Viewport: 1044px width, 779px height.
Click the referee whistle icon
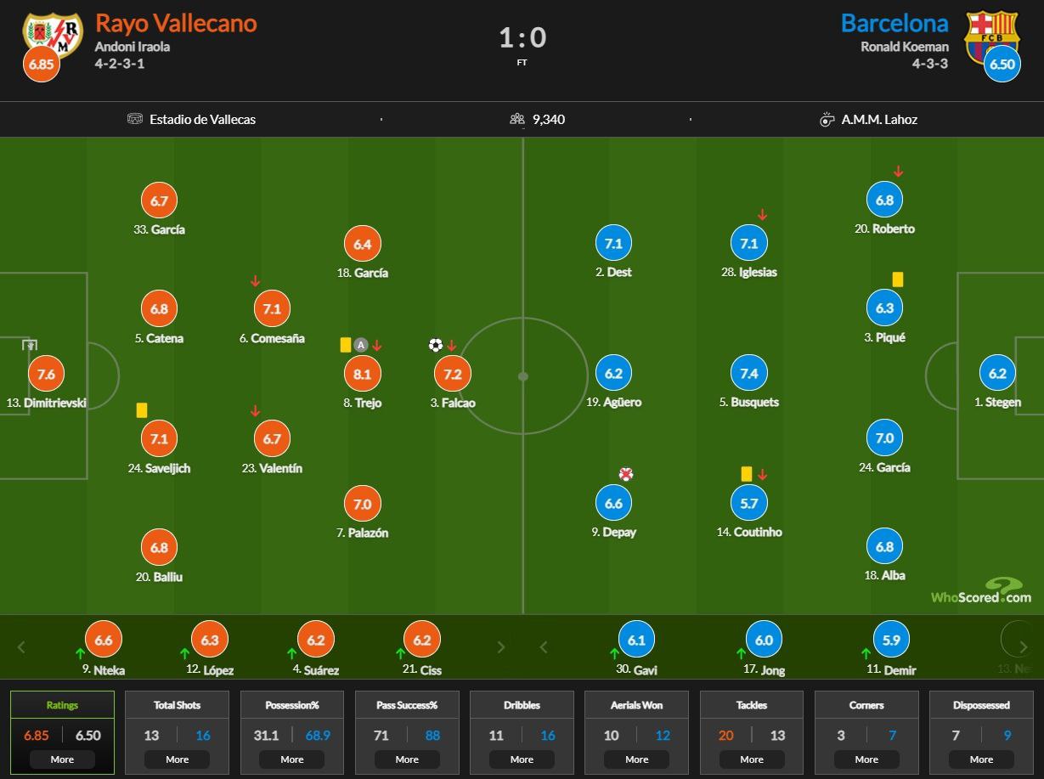(x=827, y=120)
